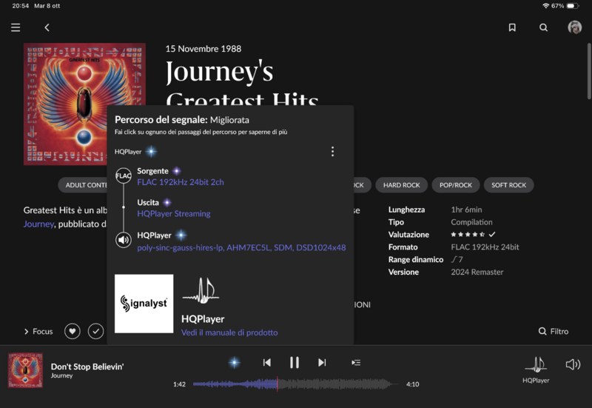Click the bookmark icon in top bar

(512, 27)
